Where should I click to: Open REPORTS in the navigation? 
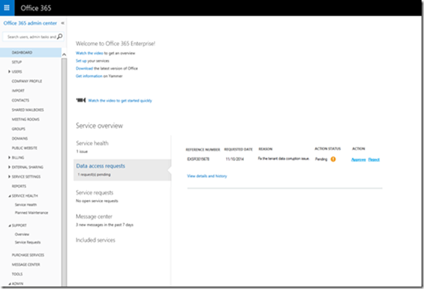click(x=19, y=186)
